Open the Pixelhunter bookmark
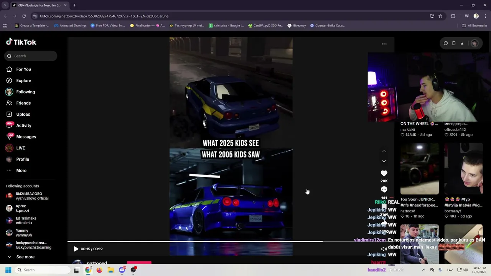This screenshot has width=491, height=276. [147, 26]
